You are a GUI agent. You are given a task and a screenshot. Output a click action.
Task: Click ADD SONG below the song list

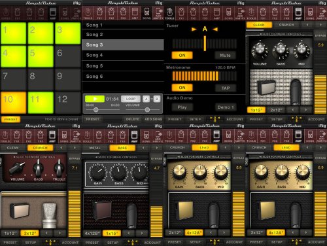(x=153, y=119)
